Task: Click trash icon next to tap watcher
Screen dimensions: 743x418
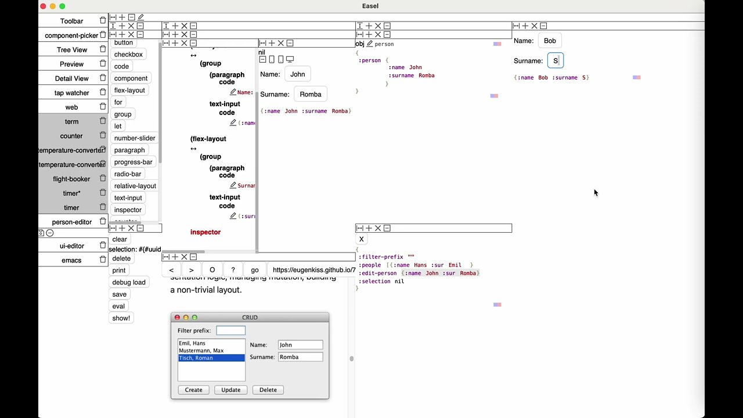Action: pyautogui.click(x=103, y=92)
